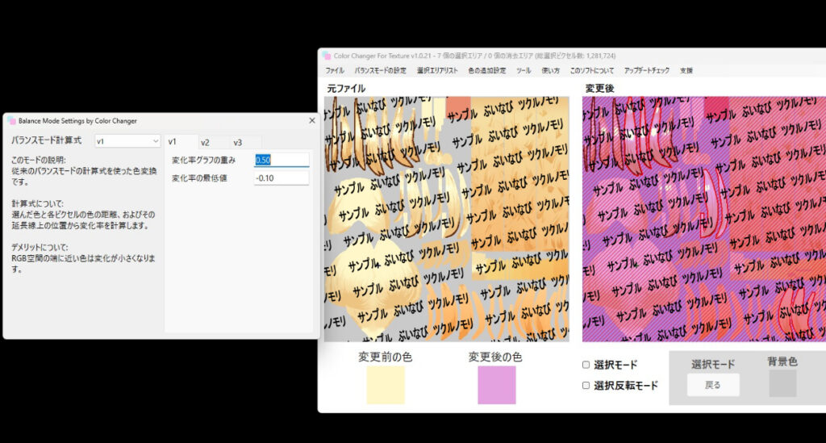Open the 選択エリアリスト menu
The width and height of the screenshot is (826, 443).
point(436,71)
